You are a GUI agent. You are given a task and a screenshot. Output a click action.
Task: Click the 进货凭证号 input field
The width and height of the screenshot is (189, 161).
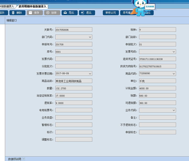(x=157, y=59)
